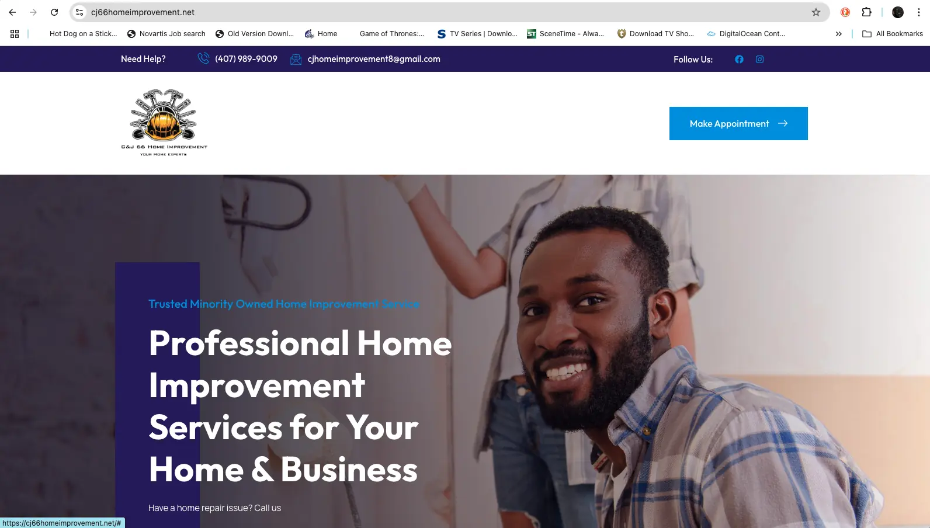Call the (407) 989-9009 phone link
The width and height of the screenshot is (930, 528).
pos(246,59)
